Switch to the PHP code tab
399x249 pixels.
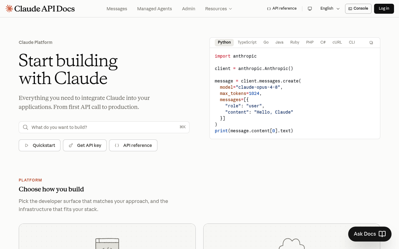click(310, 42)
